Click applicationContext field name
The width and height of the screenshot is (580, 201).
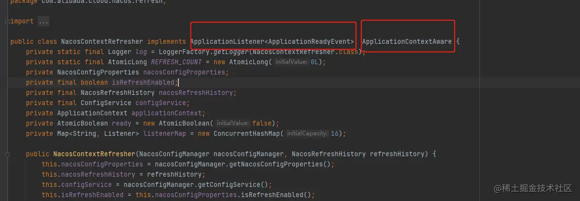(167, 113)
